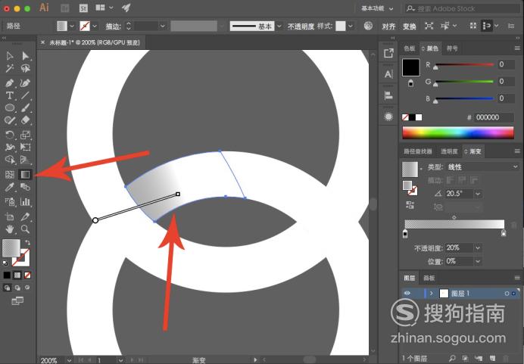The width and height of the screenshot is (524, 364).
Task: Select the Width/Warp tool
Action: coord(10,148)
